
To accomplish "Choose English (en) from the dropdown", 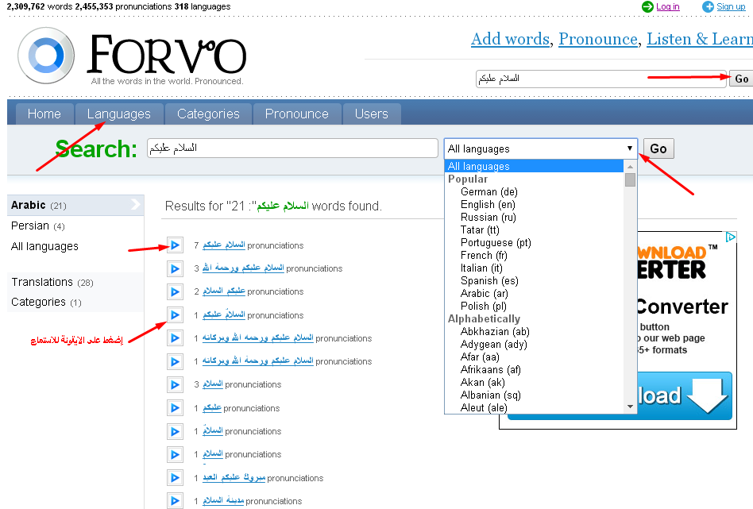I will click(488, 205).
